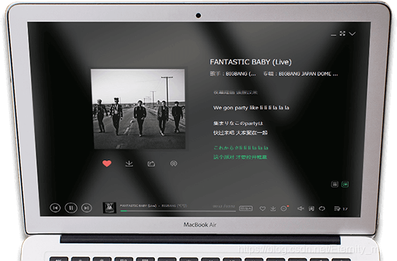Screen dimensions: 397x261
Task: Enter fullscreen mode from top-right icon
Action: pyautogui.click(x=343, y=33)
